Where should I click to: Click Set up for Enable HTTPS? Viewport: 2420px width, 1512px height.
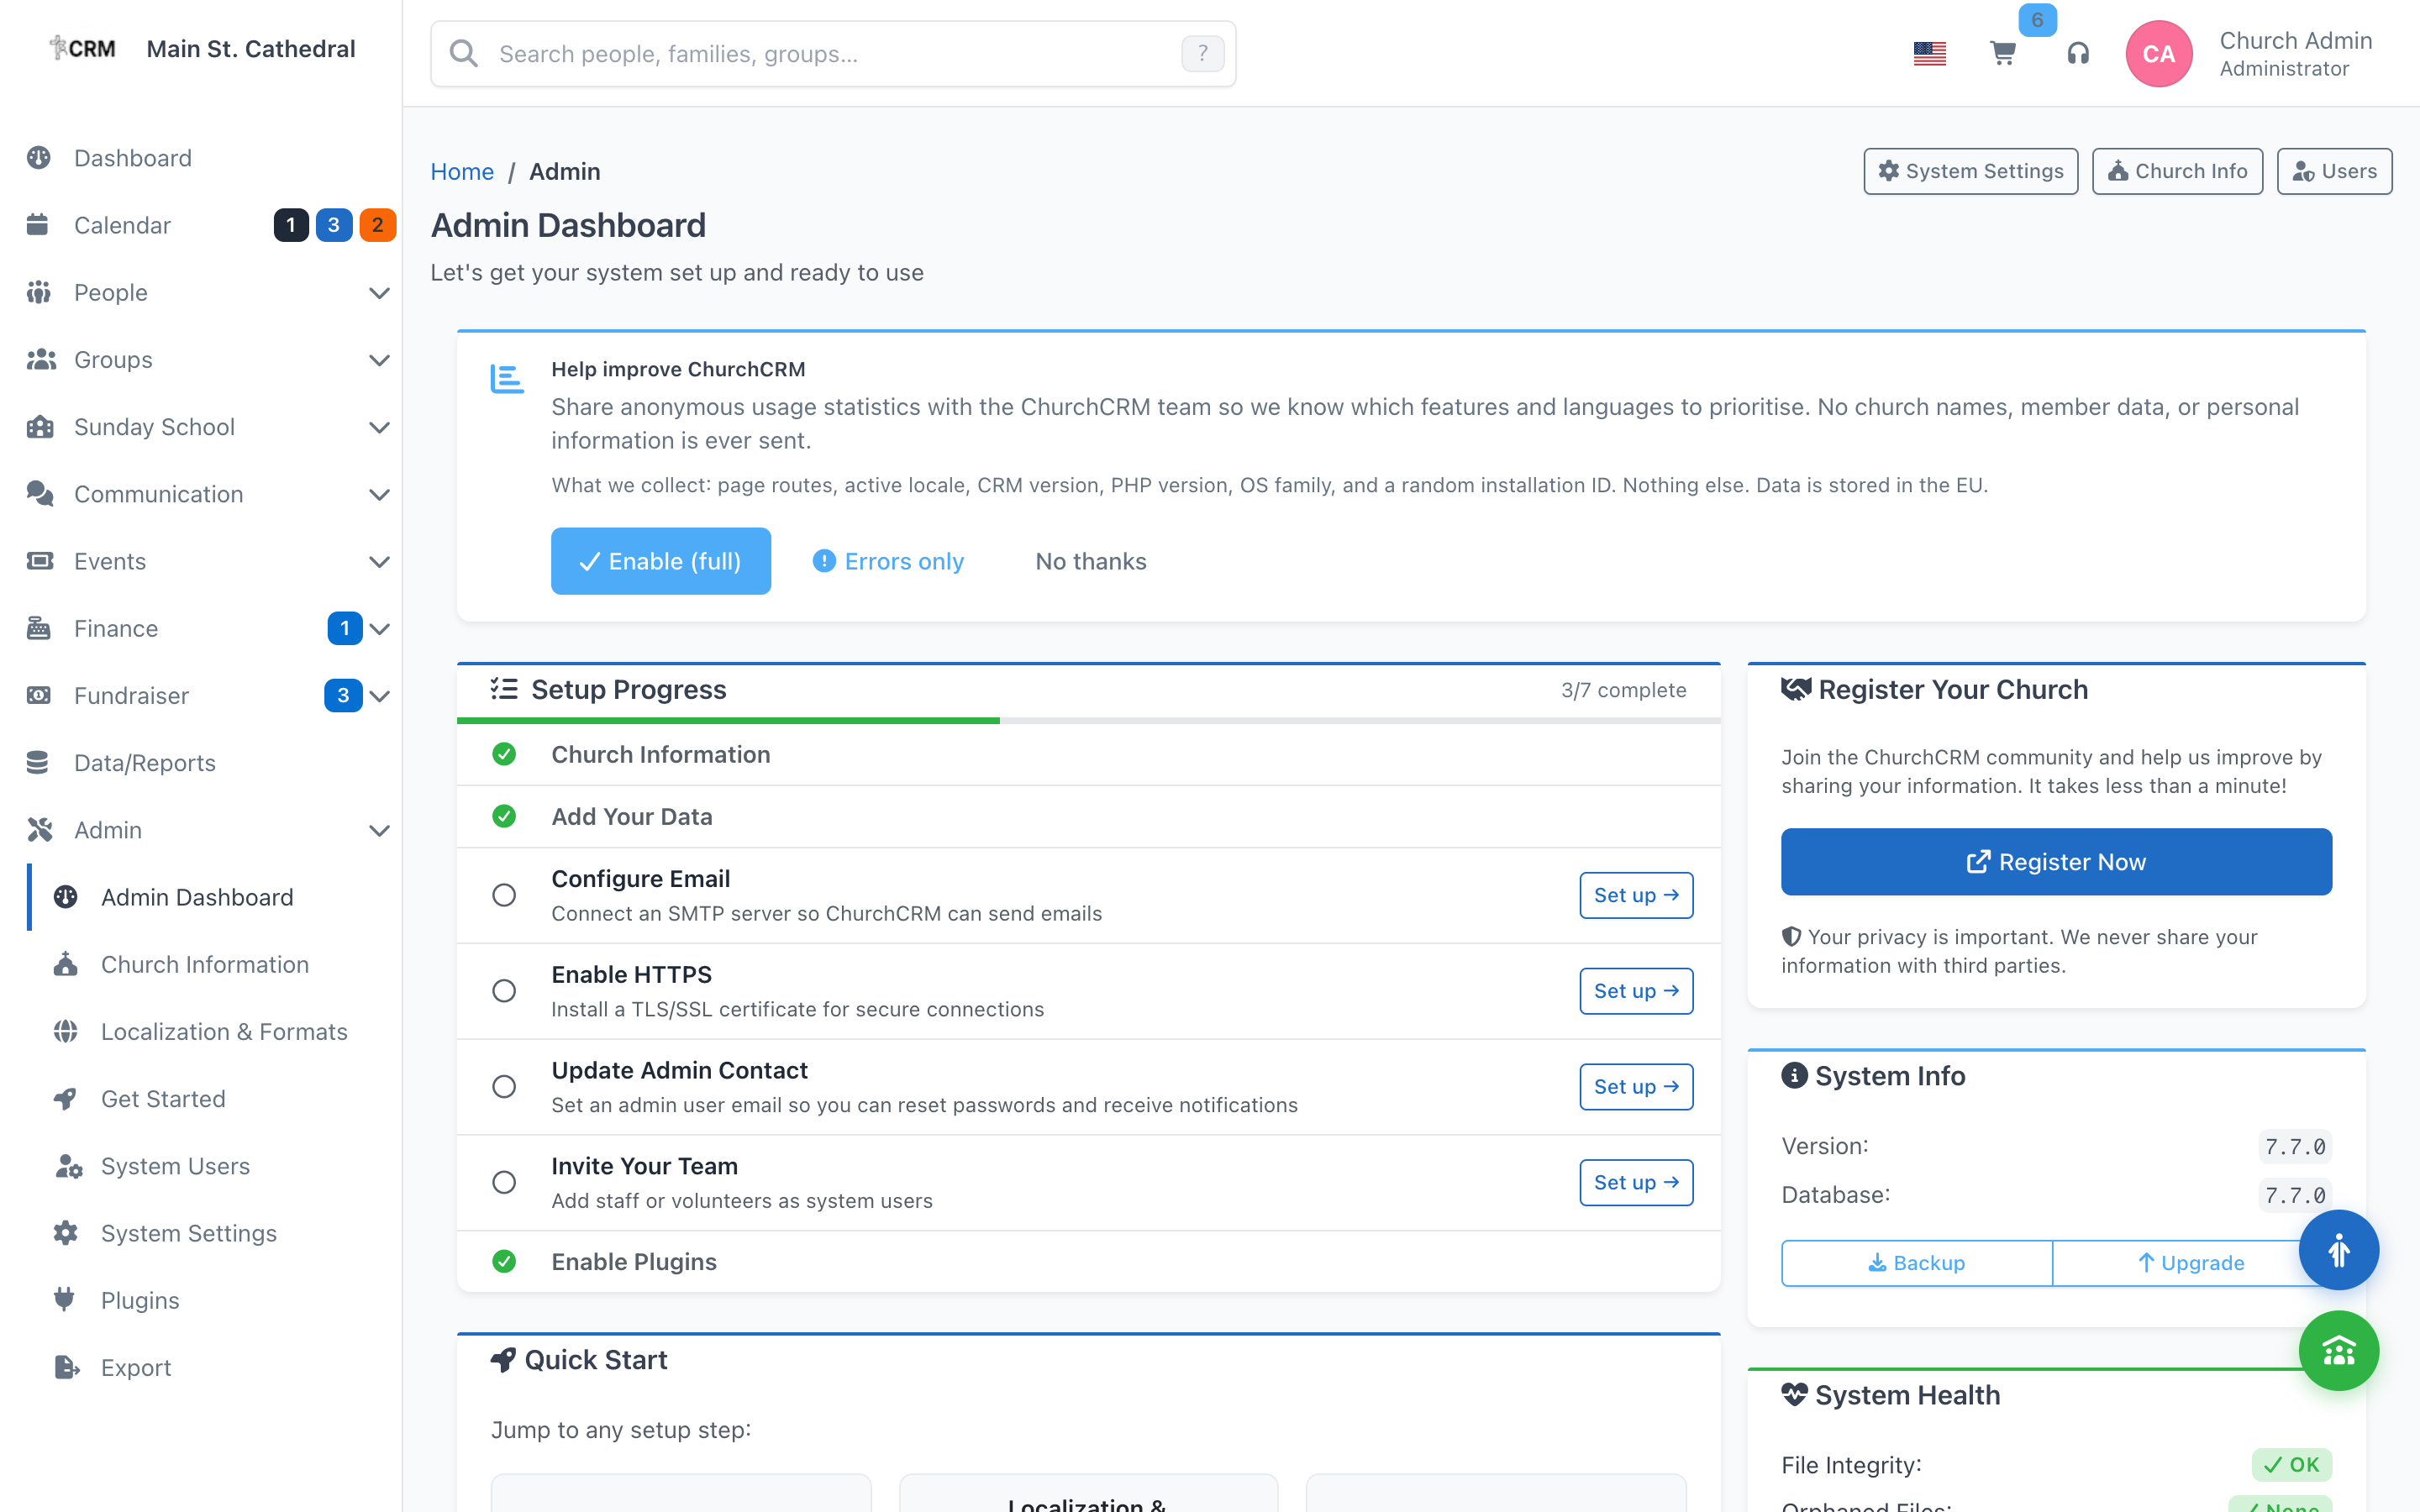tap(1636, 991)
